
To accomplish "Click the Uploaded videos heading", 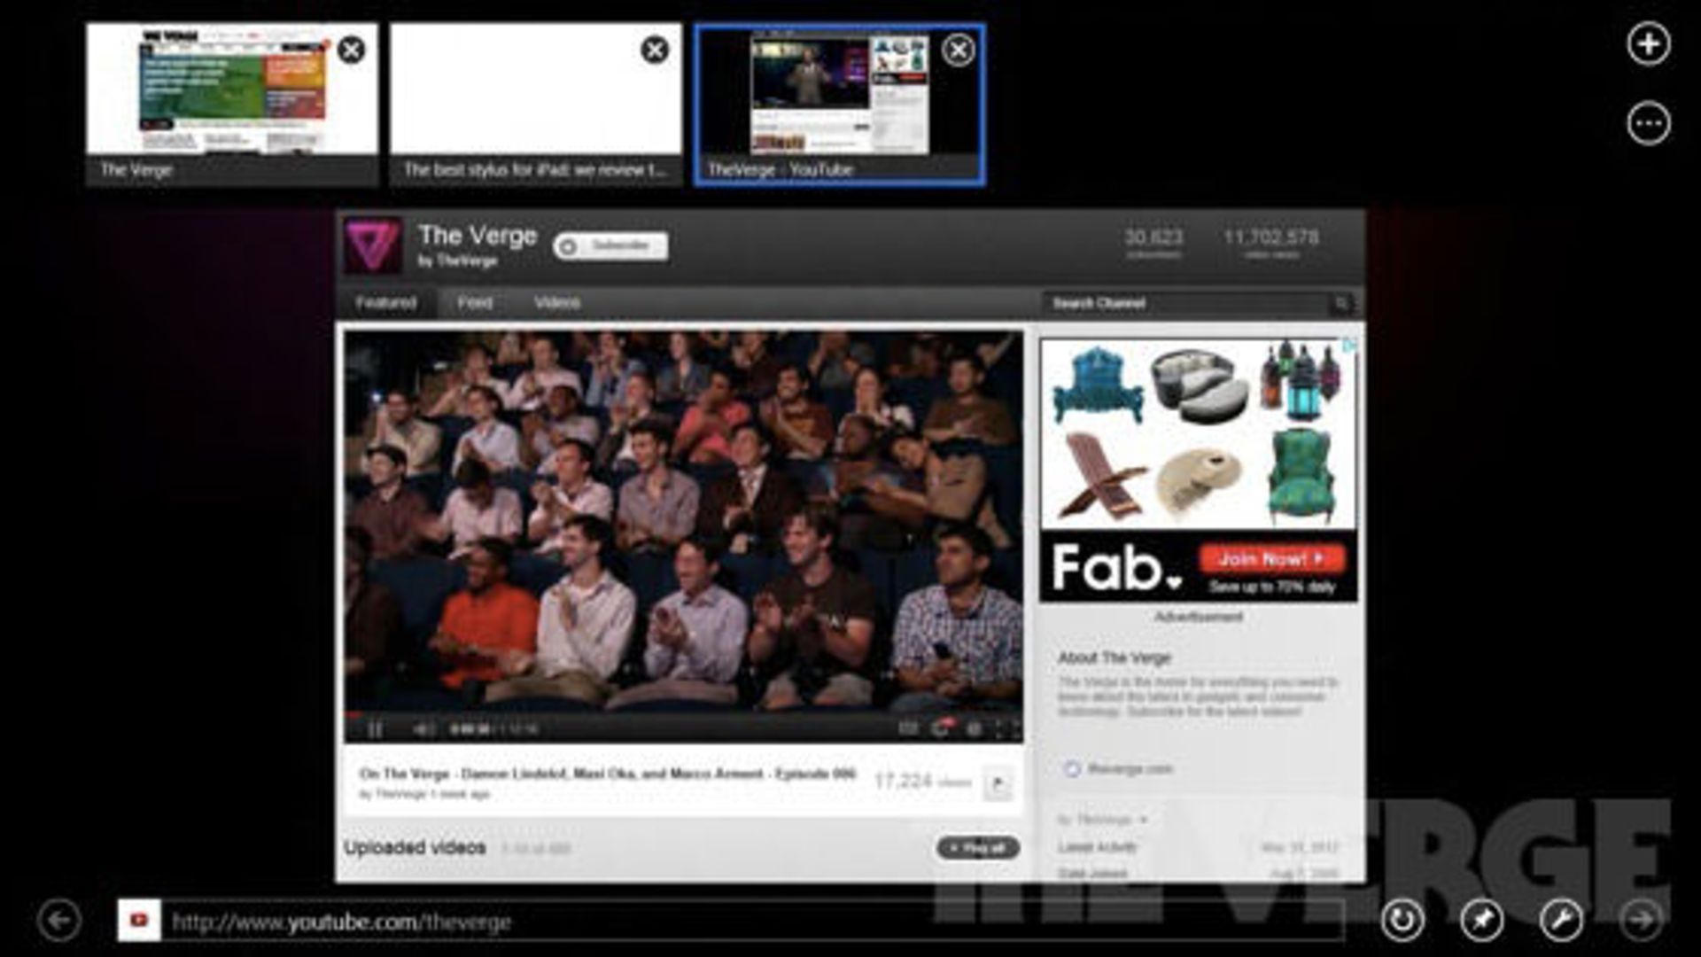I will [x=415, y=848].
